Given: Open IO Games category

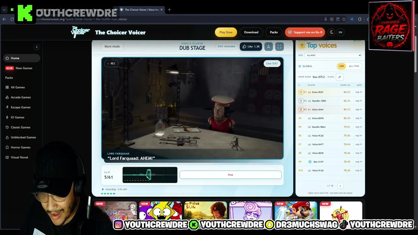Looking at the screenshot, I should (x=21, y=117).
